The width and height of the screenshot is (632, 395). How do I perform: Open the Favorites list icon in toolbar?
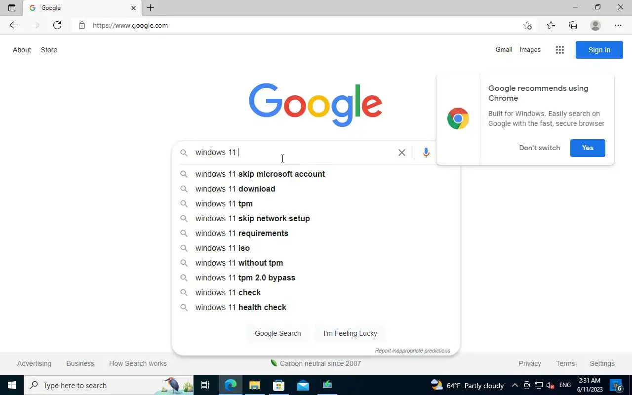551,25
